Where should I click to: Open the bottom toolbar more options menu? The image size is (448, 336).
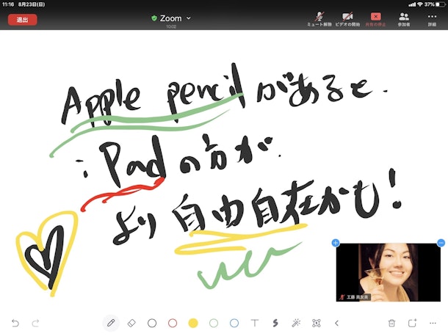(x=433, y=323)
